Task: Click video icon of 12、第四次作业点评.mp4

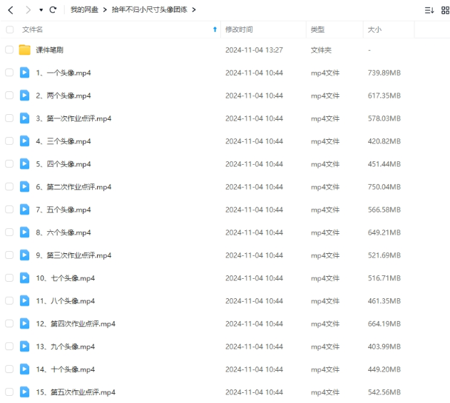Action: [x=24, y=324]
